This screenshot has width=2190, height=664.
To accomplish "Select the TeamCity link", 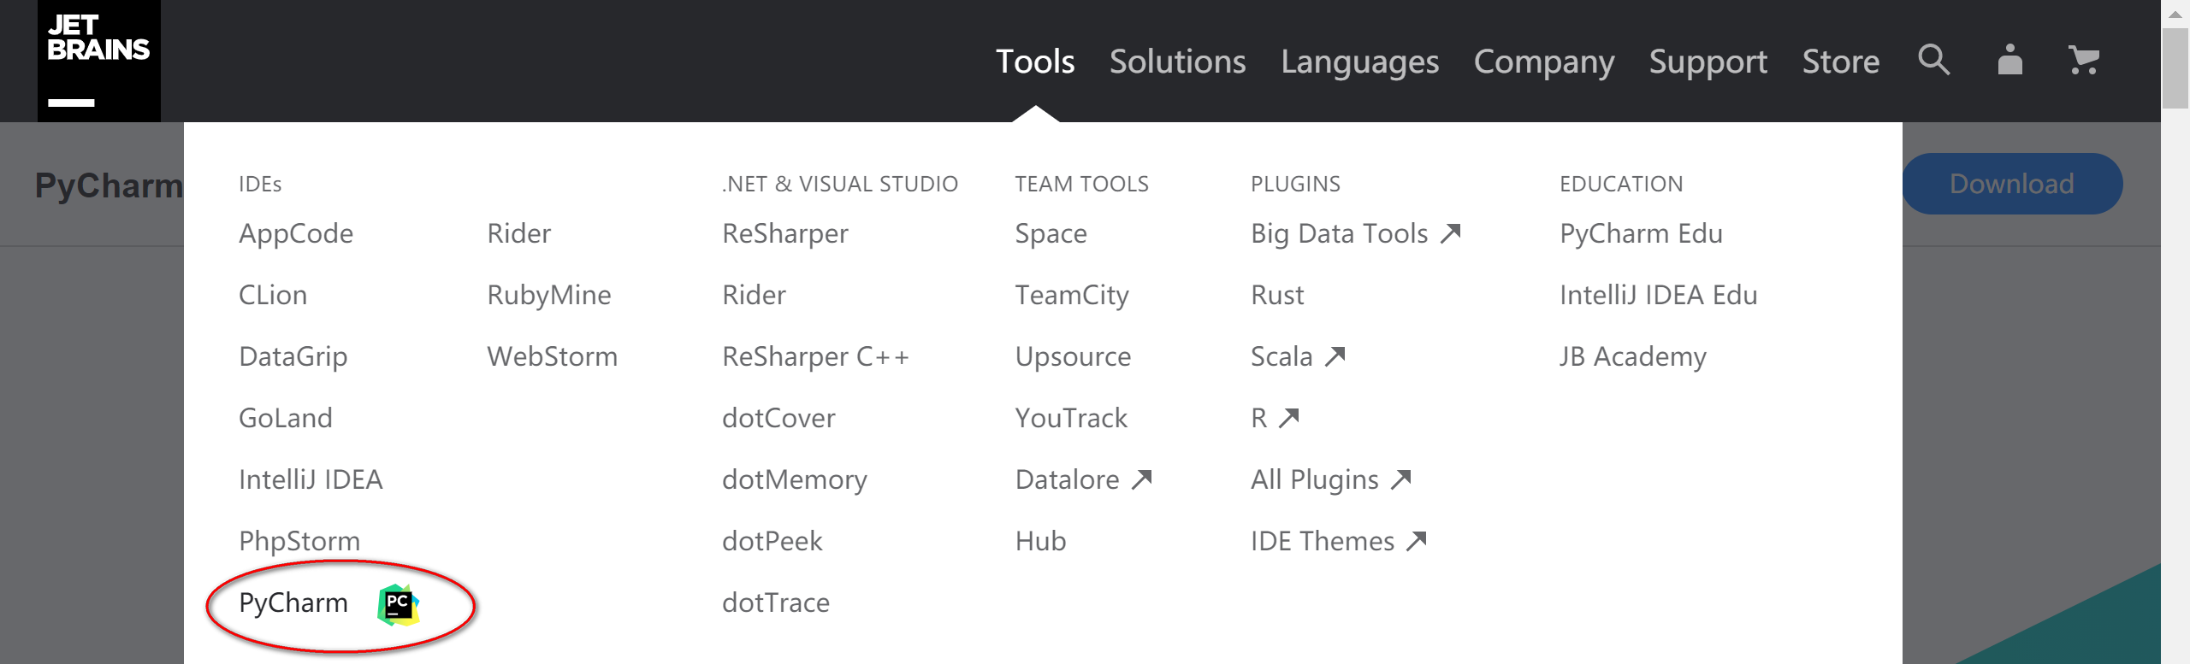I will click(x=1072, y=295).
